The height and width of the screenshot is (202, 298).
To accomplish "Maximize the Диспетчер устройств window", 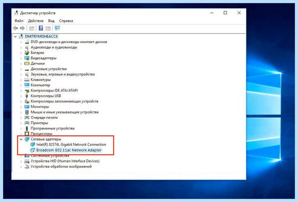I will coord(225,13).
